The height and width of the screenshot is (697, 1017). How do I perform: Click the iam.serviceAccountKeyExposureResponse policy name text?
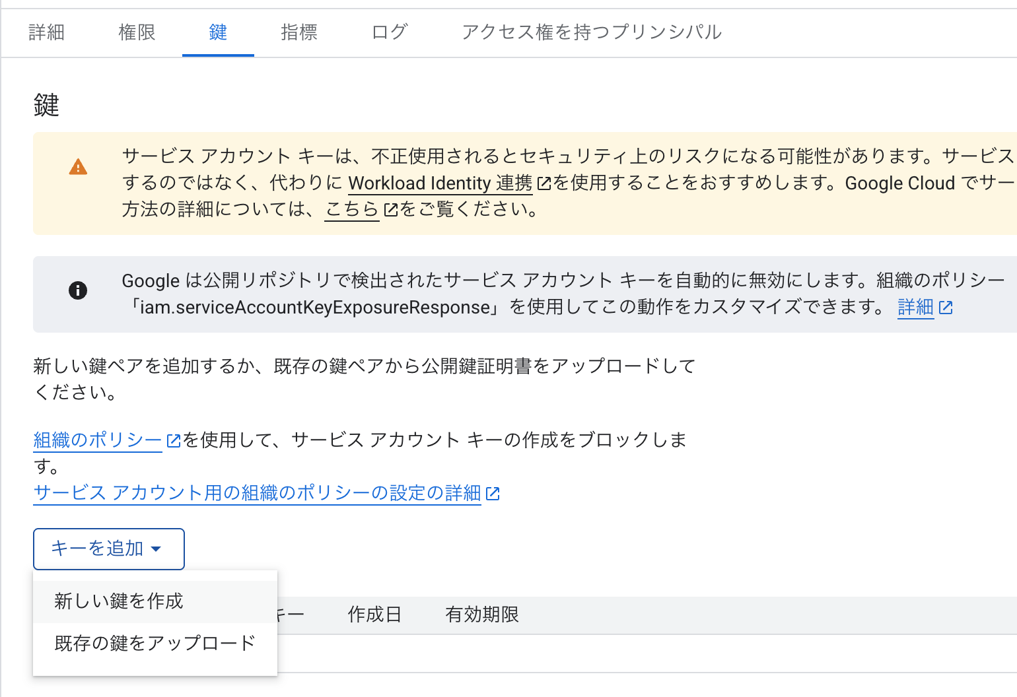[x=315, y=308]
